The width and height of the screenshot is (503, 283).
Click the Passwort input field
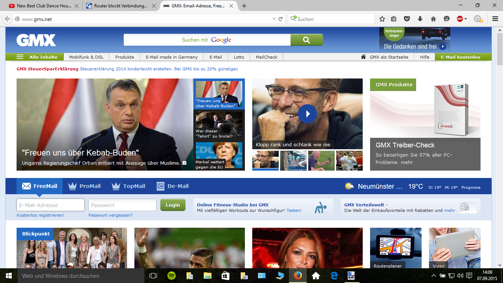[x=122, y=205]
